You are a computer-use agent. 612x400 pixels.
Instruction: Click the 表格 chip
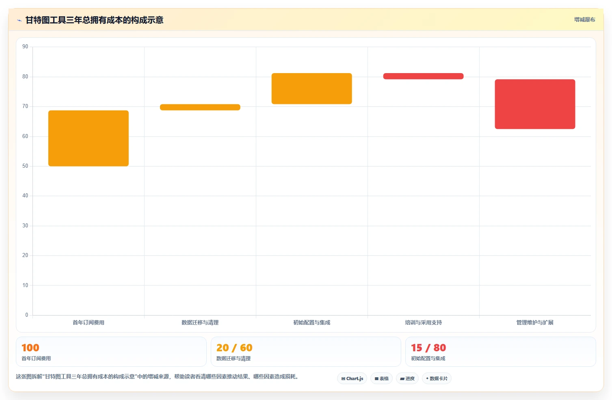point(381,378)
